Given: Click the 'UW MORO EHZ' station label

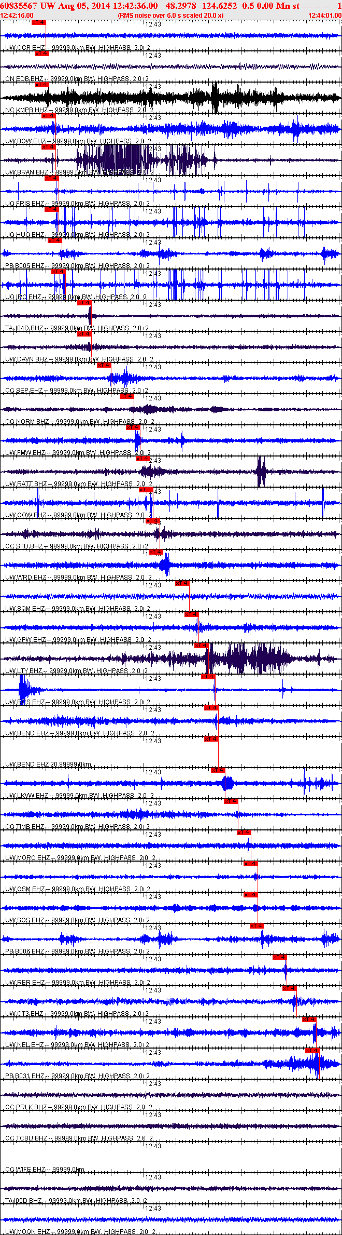Looking at the screenshot, I should pos(27,858).
